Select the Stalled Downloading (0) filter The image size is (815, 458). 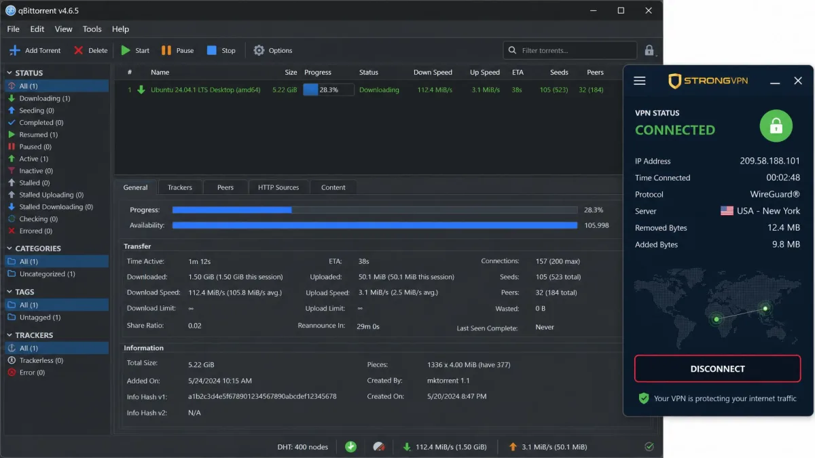(x=56, y=207)
